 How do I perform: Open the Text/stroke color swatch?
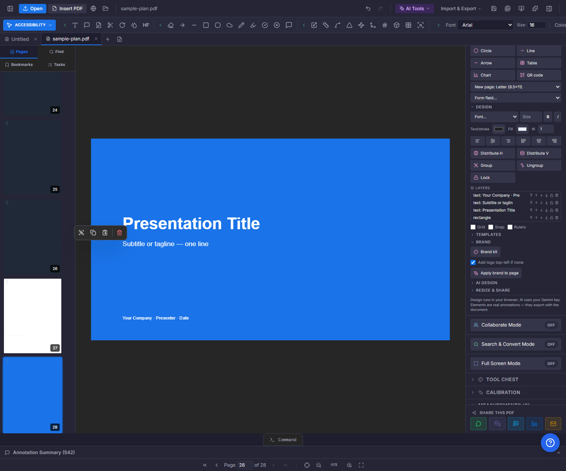click(x=499, y=129)
